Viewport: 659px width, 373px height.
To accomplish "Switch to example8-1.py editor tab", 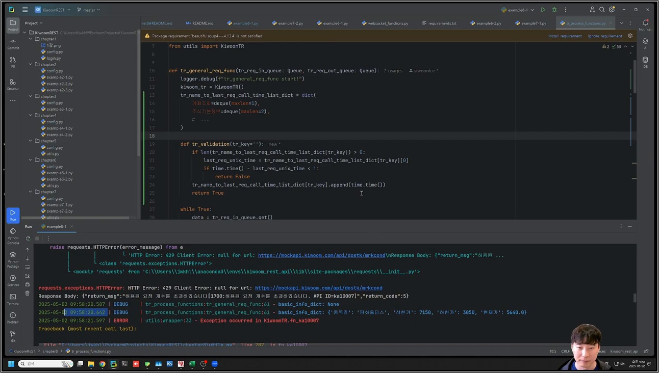I will click(x=243, y=23).
